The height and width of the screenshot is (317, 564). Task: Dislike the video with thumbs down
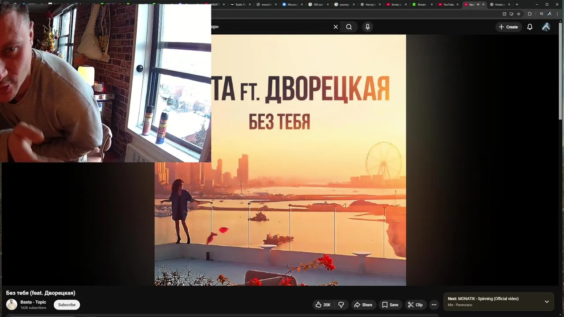click(x=341, y=305)
